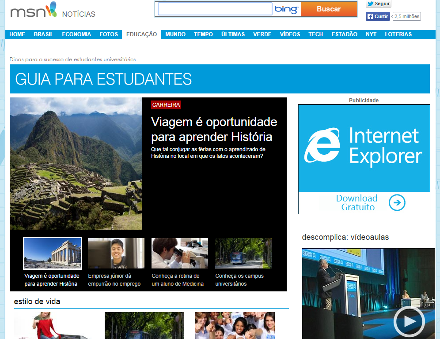Click the Machu Picchu story image

(x=76, y=164)
